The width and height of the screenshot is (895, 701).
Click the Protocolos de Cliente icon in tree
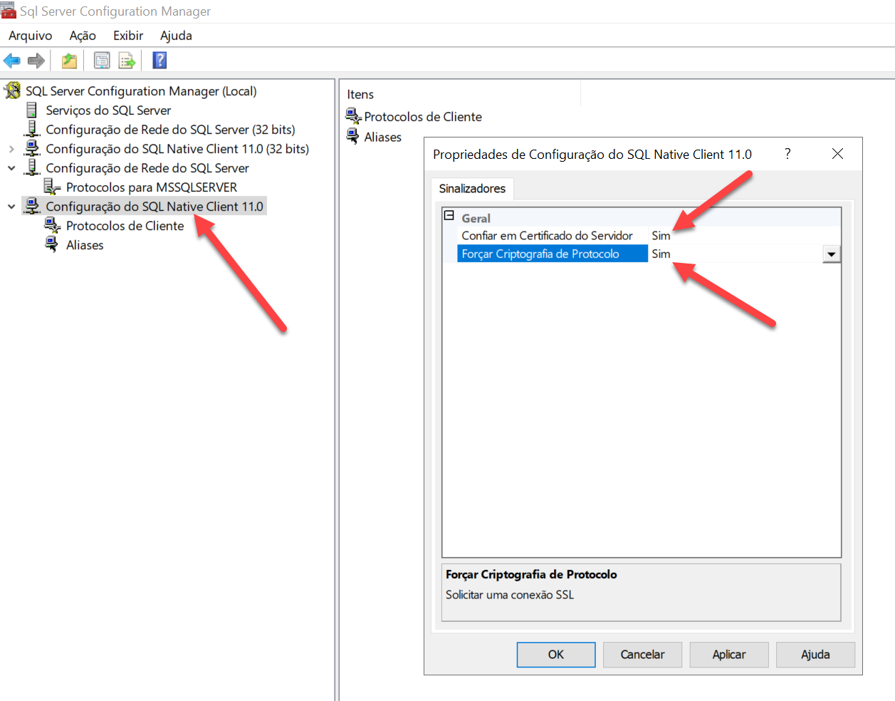pos(52,225)
